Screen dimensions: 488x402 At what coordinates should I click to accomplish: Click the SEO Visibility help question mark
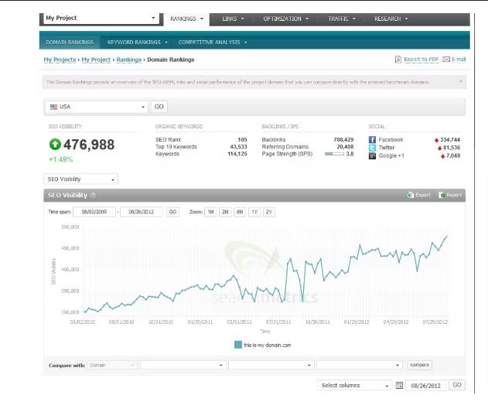[x=93, y=196]
